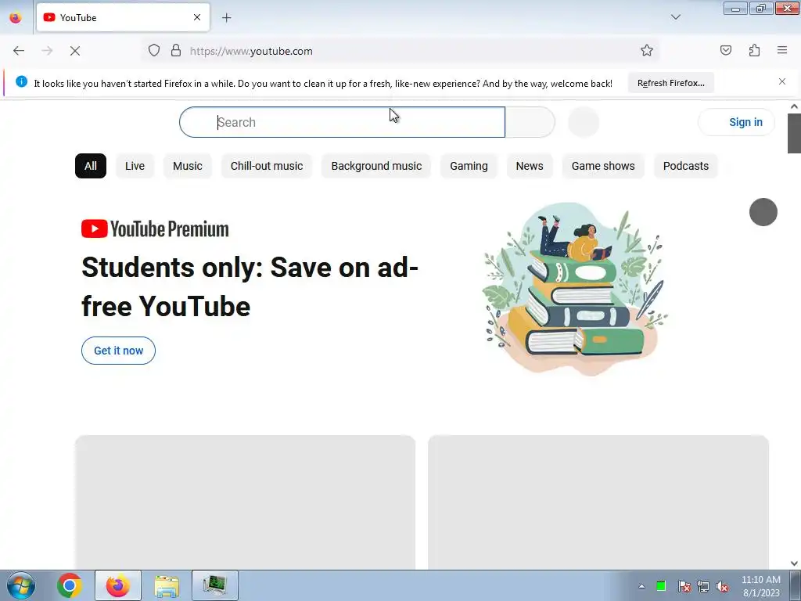
Task: Select the Live filter chip
Action: (135, 166)
